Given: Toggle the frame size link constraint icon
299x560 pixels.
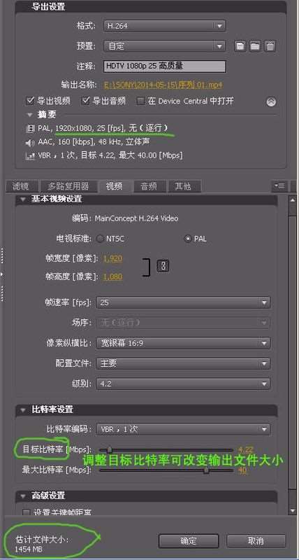Looking at the screenshot, I should 163,266.
